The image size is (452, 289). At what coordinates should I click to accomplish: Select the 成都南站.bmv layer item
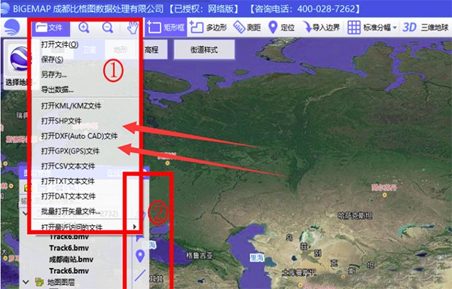coord(72,260)
